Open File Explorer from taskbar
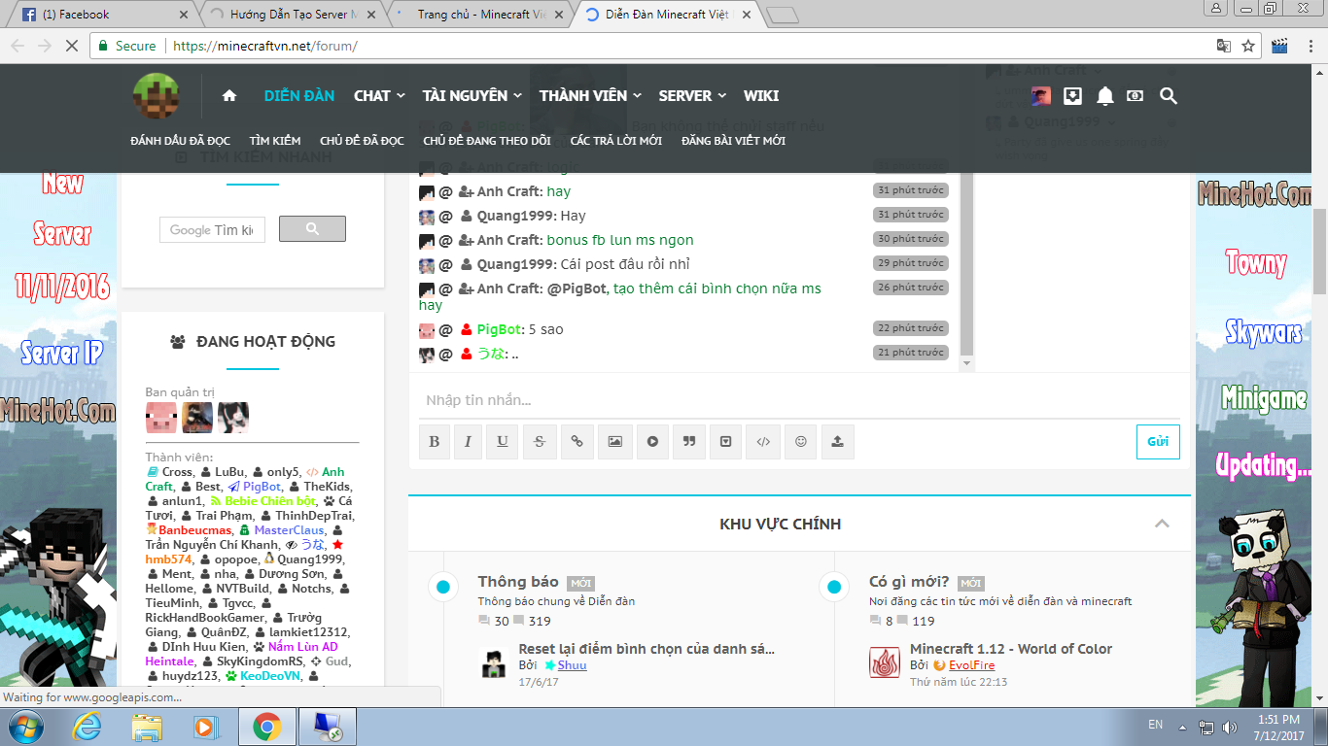The height and width of the screenshot is (746, 1328). (x=147, y=727)
